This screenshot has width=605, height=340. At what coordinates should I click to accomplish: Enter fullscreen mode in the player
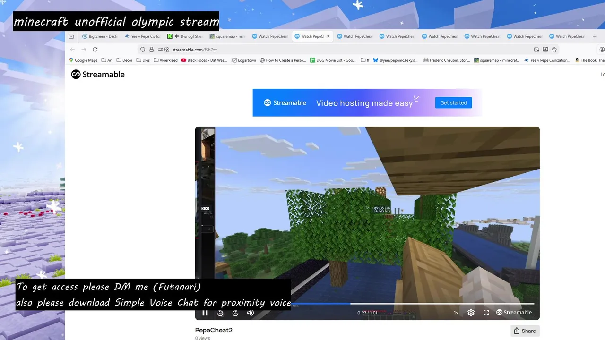coord(486,313)
